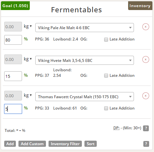Image resolution: width=154 pixels, height=152 pixels.
Task: Change the kg unit for Crystal Malt
Action: (x=28, y=95)
